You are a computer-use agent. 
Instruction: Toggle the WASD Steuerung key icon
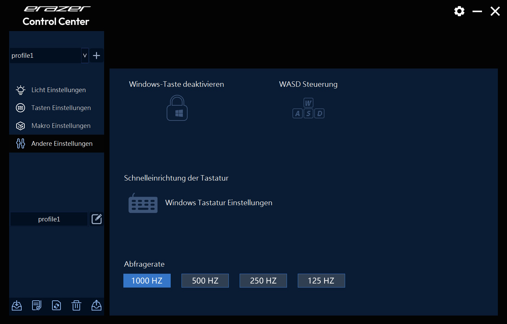[308, 108]
